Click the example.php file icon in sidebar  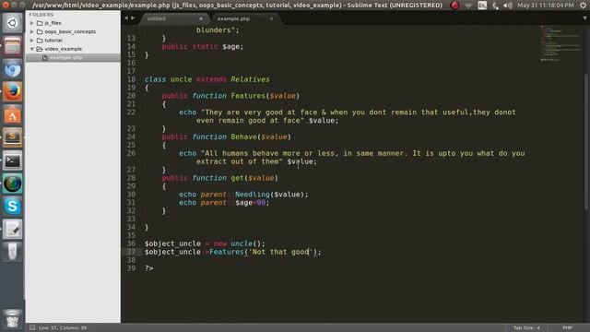pos(45,57)
